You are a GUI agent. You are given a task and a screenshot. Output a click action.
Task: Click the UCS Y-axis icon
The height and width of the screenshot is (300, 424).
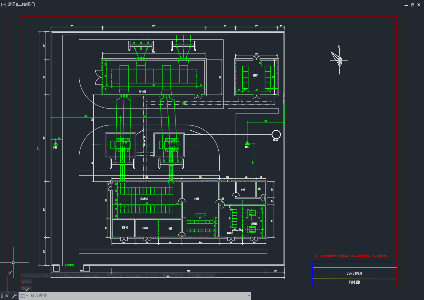(x=10, y=273)
